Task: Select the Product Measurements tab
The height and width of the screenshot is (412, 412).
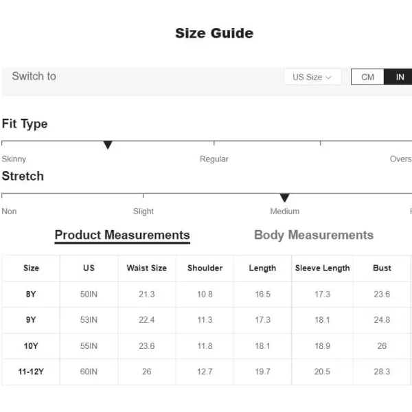Action: (122, 235)
